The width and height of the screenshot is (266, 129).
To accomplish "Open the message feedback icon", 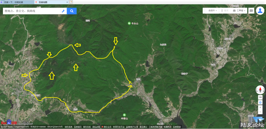I will 251,11.
